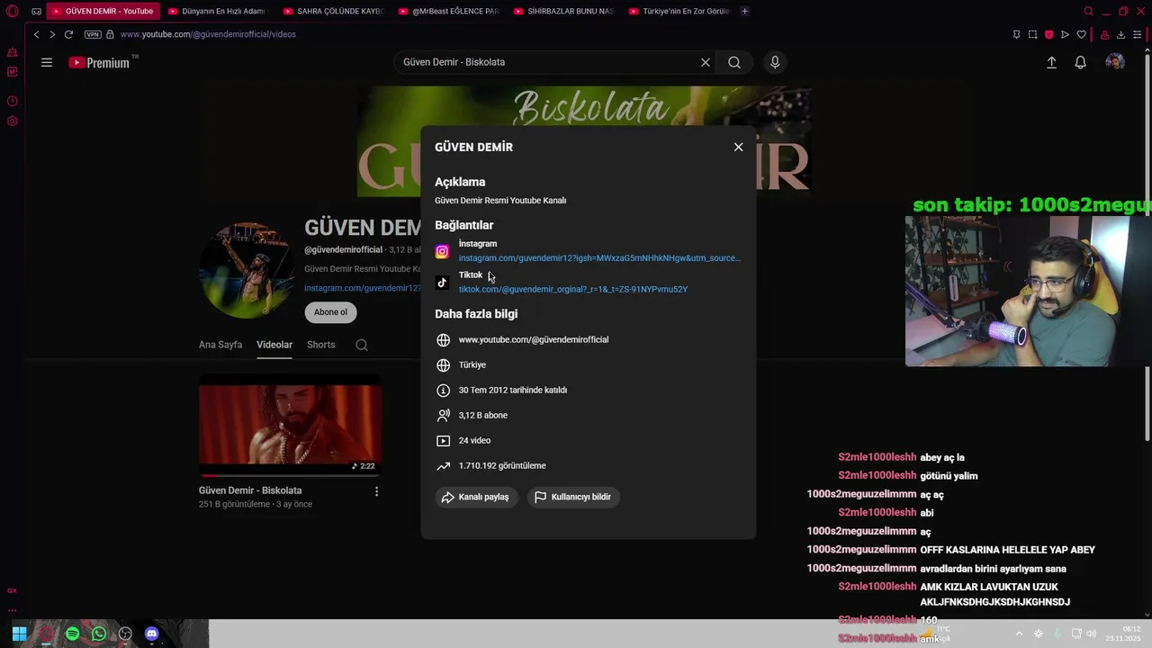Click the pin icon in address bar

click(x=1016, y=34)
